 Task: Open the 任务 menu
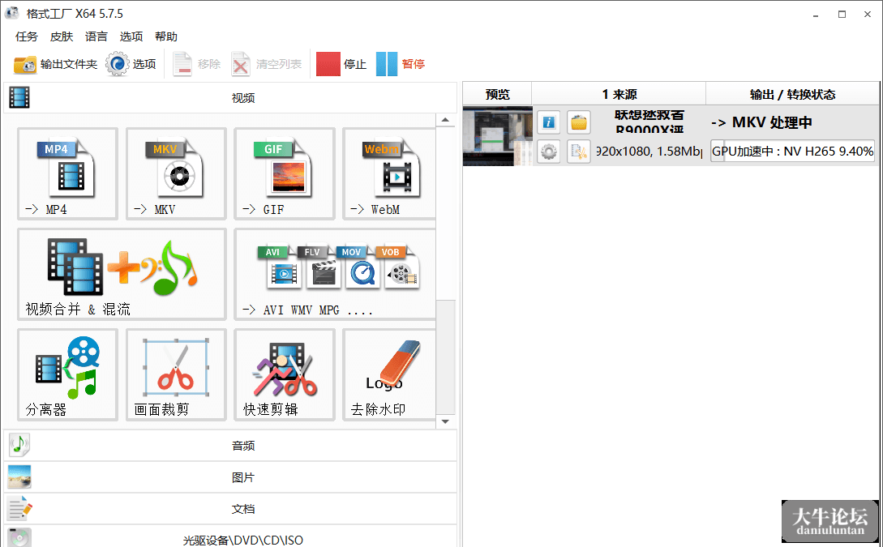coord(27,36)
